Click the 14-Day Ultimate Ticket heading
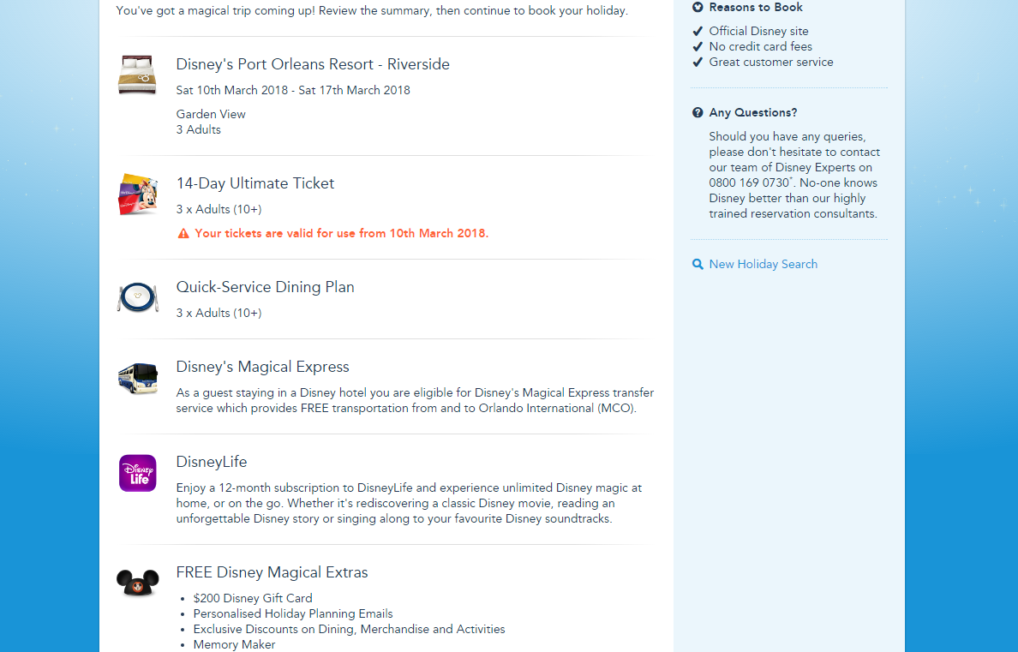 tap(255, 183)
